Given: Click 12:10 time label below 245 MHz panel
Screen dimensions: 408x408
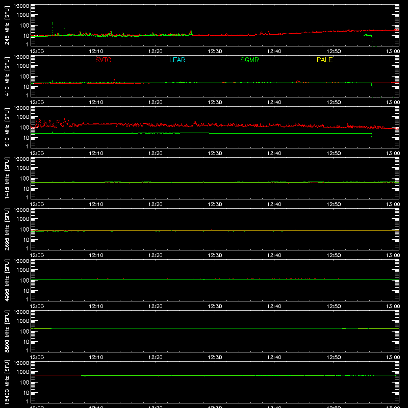Looking at the screenshot, I should 96,52.
